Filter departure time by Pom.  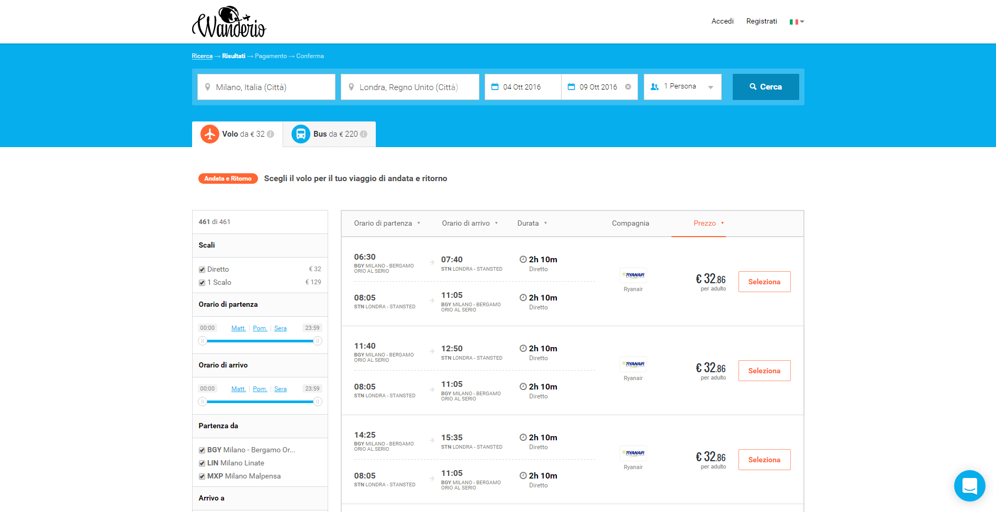click(260, 328)
